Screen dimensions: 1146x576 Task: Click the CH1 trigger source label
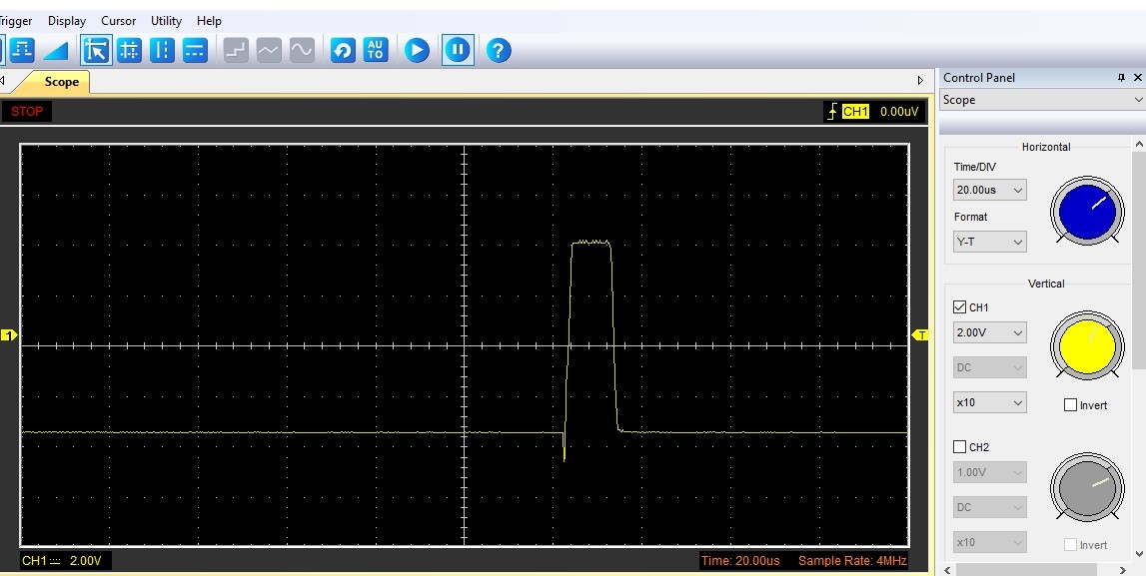coord(856,112)
